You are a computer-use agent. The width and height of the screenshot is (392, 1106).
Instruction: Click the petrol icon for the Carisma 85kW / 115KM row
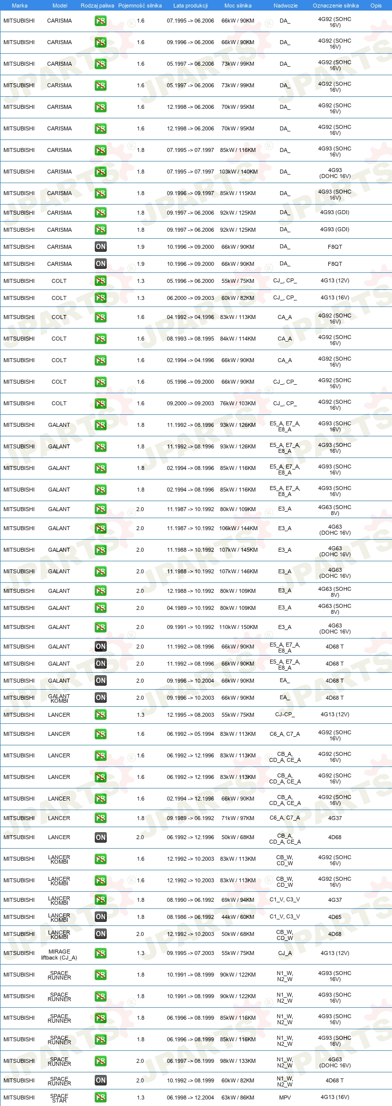point(101,193)
